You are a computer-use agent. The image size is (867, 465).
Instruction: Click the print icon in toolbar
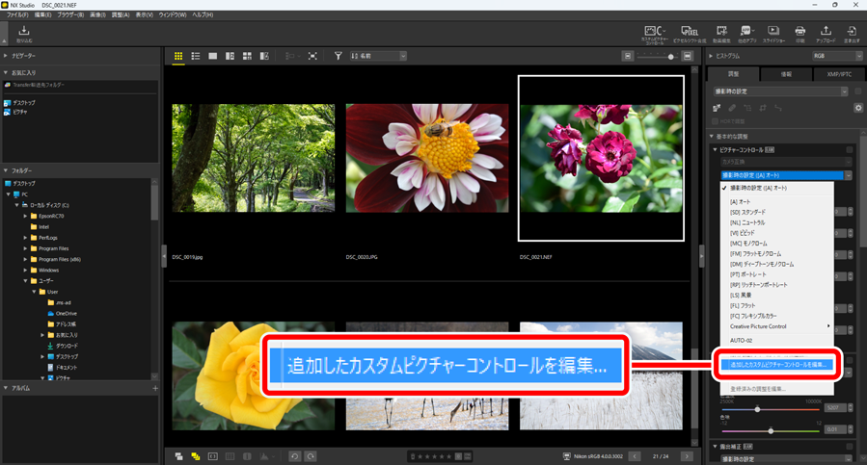pos(799,34)
